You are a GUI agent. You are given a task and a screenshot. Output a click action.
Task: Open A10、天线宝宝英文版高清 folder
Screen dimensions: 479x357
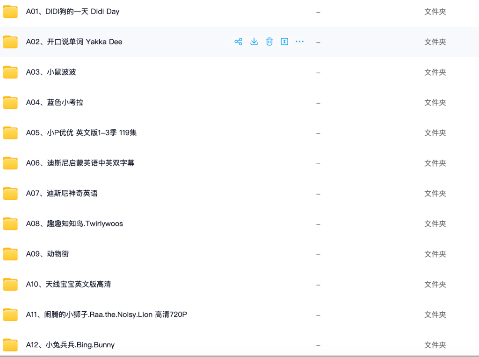[x=68, y=285]
